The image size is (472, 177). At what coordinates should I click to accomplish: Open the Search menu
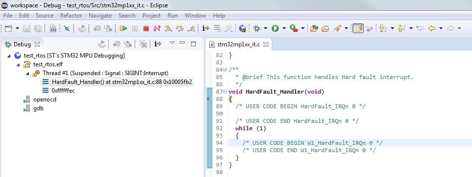(x=127, y=16)
